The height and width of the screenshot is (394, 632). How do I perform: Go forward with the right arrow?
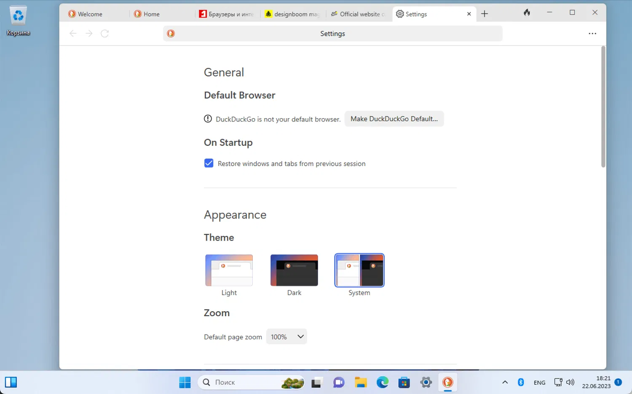tap(89, 34)
